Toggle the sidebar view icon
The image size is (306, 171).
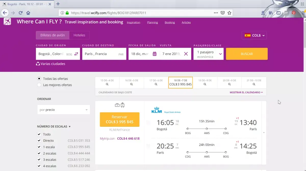point(278,13)
